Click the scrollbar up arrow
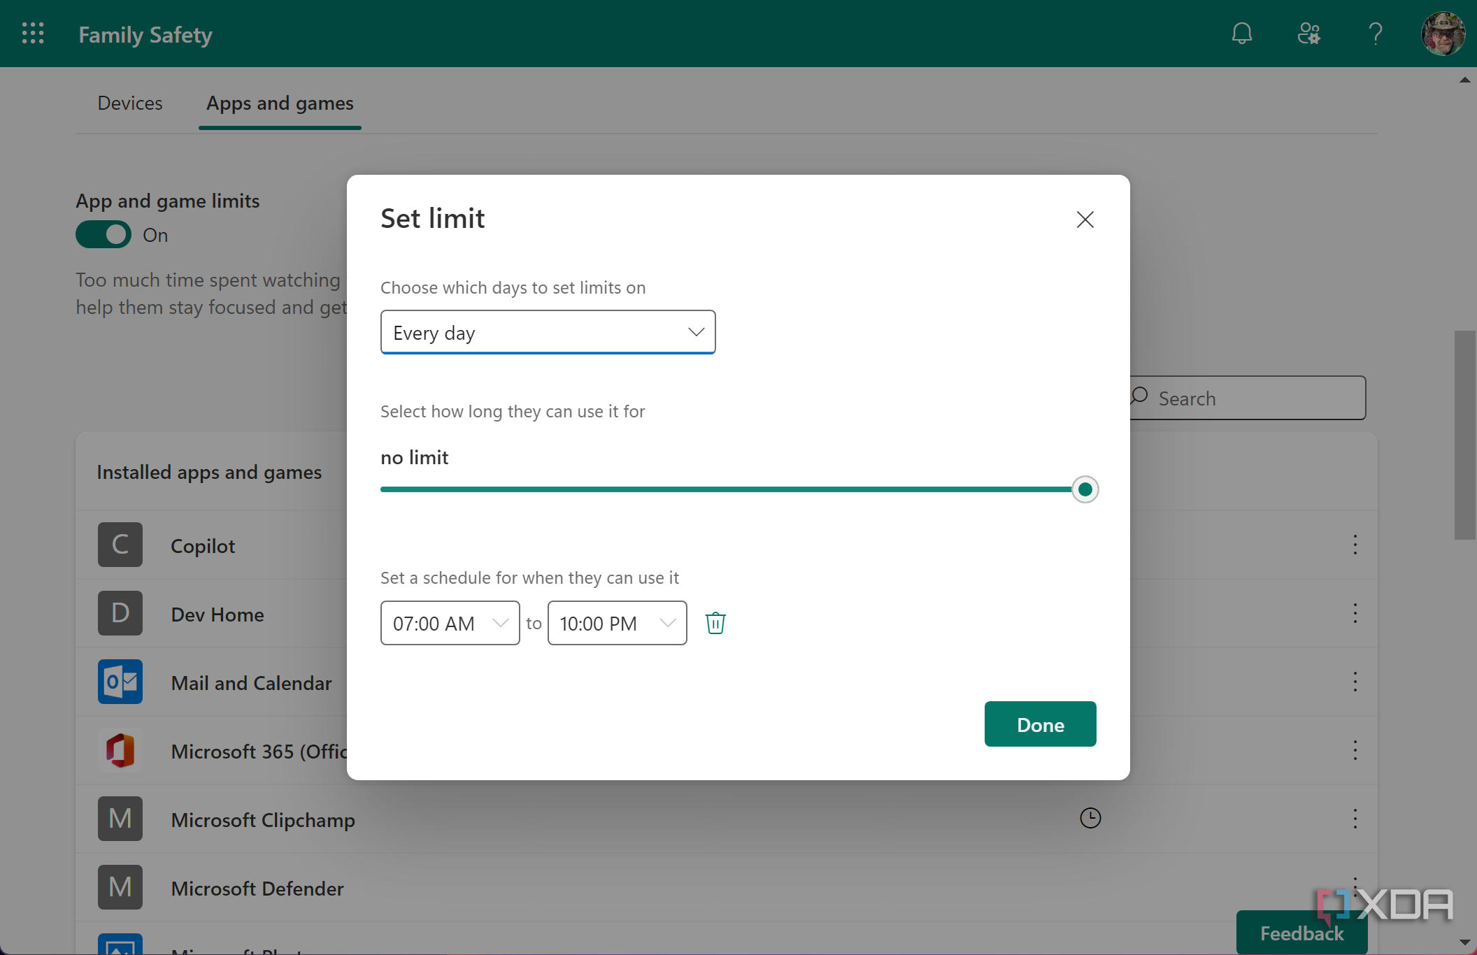This screenshot has width=1477, height=955. tap(1464, 80)
